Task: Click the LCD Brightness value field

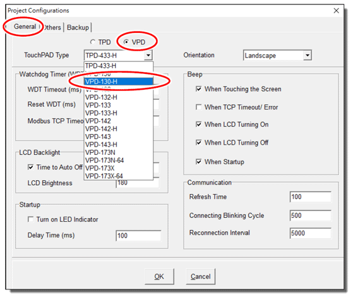Action: tap(138, 183)
